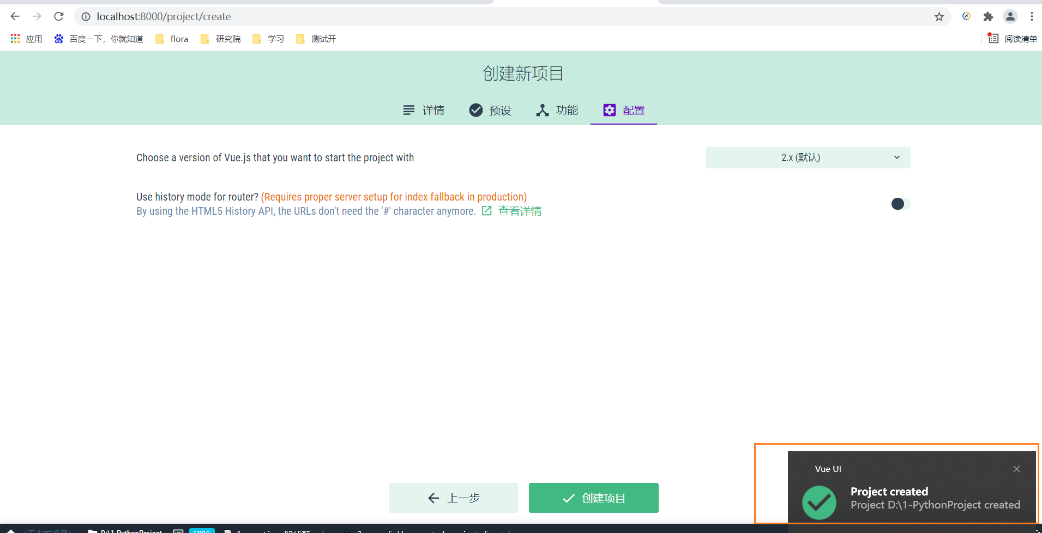Bookmark the page using the star icon
Image resolution: width=1042 pixels, height=533 pixels.
(x=939, y=16)
